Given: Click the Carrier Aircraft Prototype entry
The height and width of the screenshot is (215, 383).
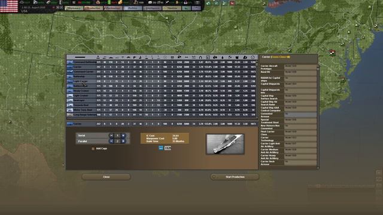Looking at the screenshot, I should tap(288, 67).
